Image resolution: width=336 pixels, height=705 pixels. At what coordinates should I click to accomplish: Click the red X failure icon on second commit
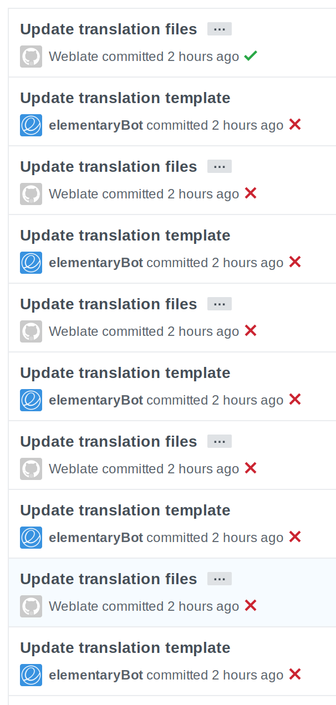pos(296,124)
